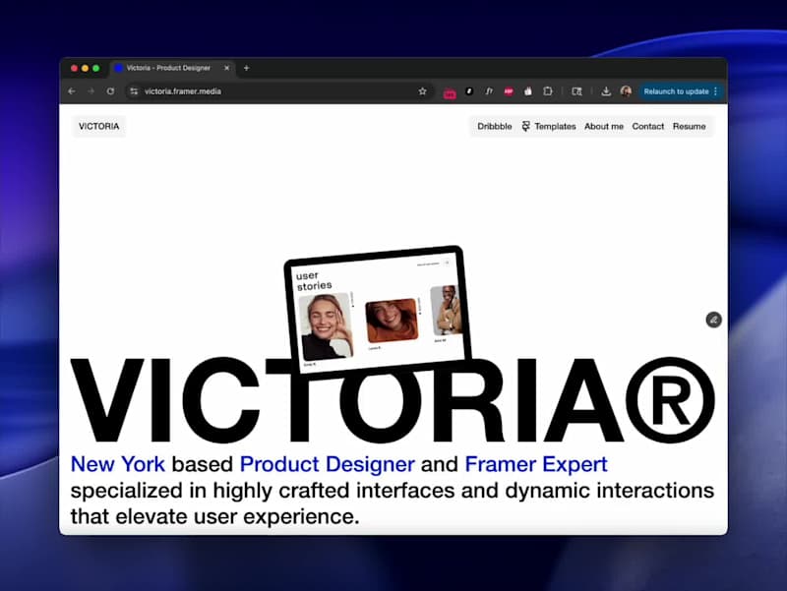Click the Framer icon beside Templates
The image size is (787, 591).
pyautogui.click(x=525, y=127)
